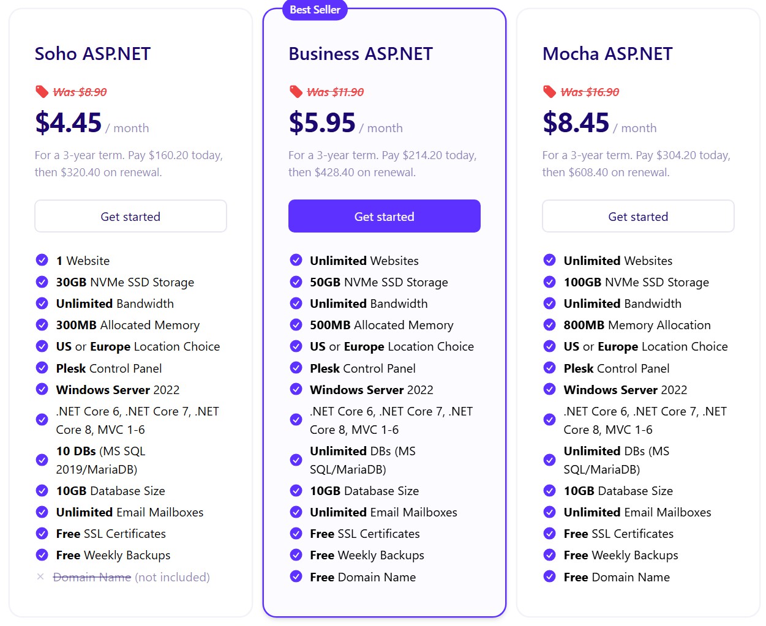766x626 pixels.
Task: Click the checkmark beside 100GB NVMe SSD Storage
Action: click(549, 281)
